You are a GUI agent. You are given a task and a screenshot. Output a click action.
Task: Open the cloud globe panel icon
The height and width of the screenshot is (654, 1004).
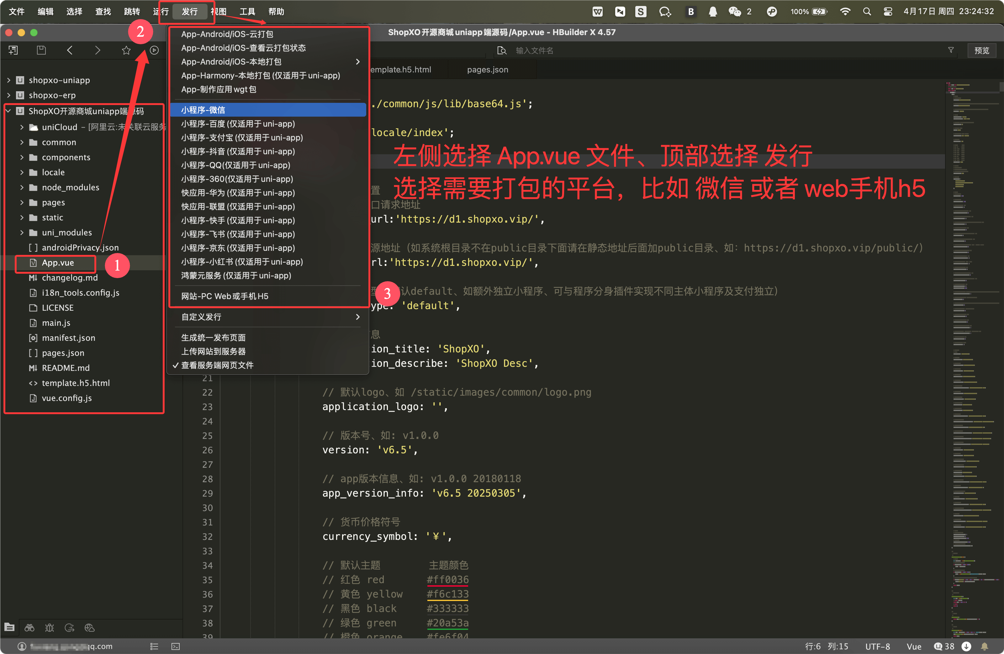89,627
